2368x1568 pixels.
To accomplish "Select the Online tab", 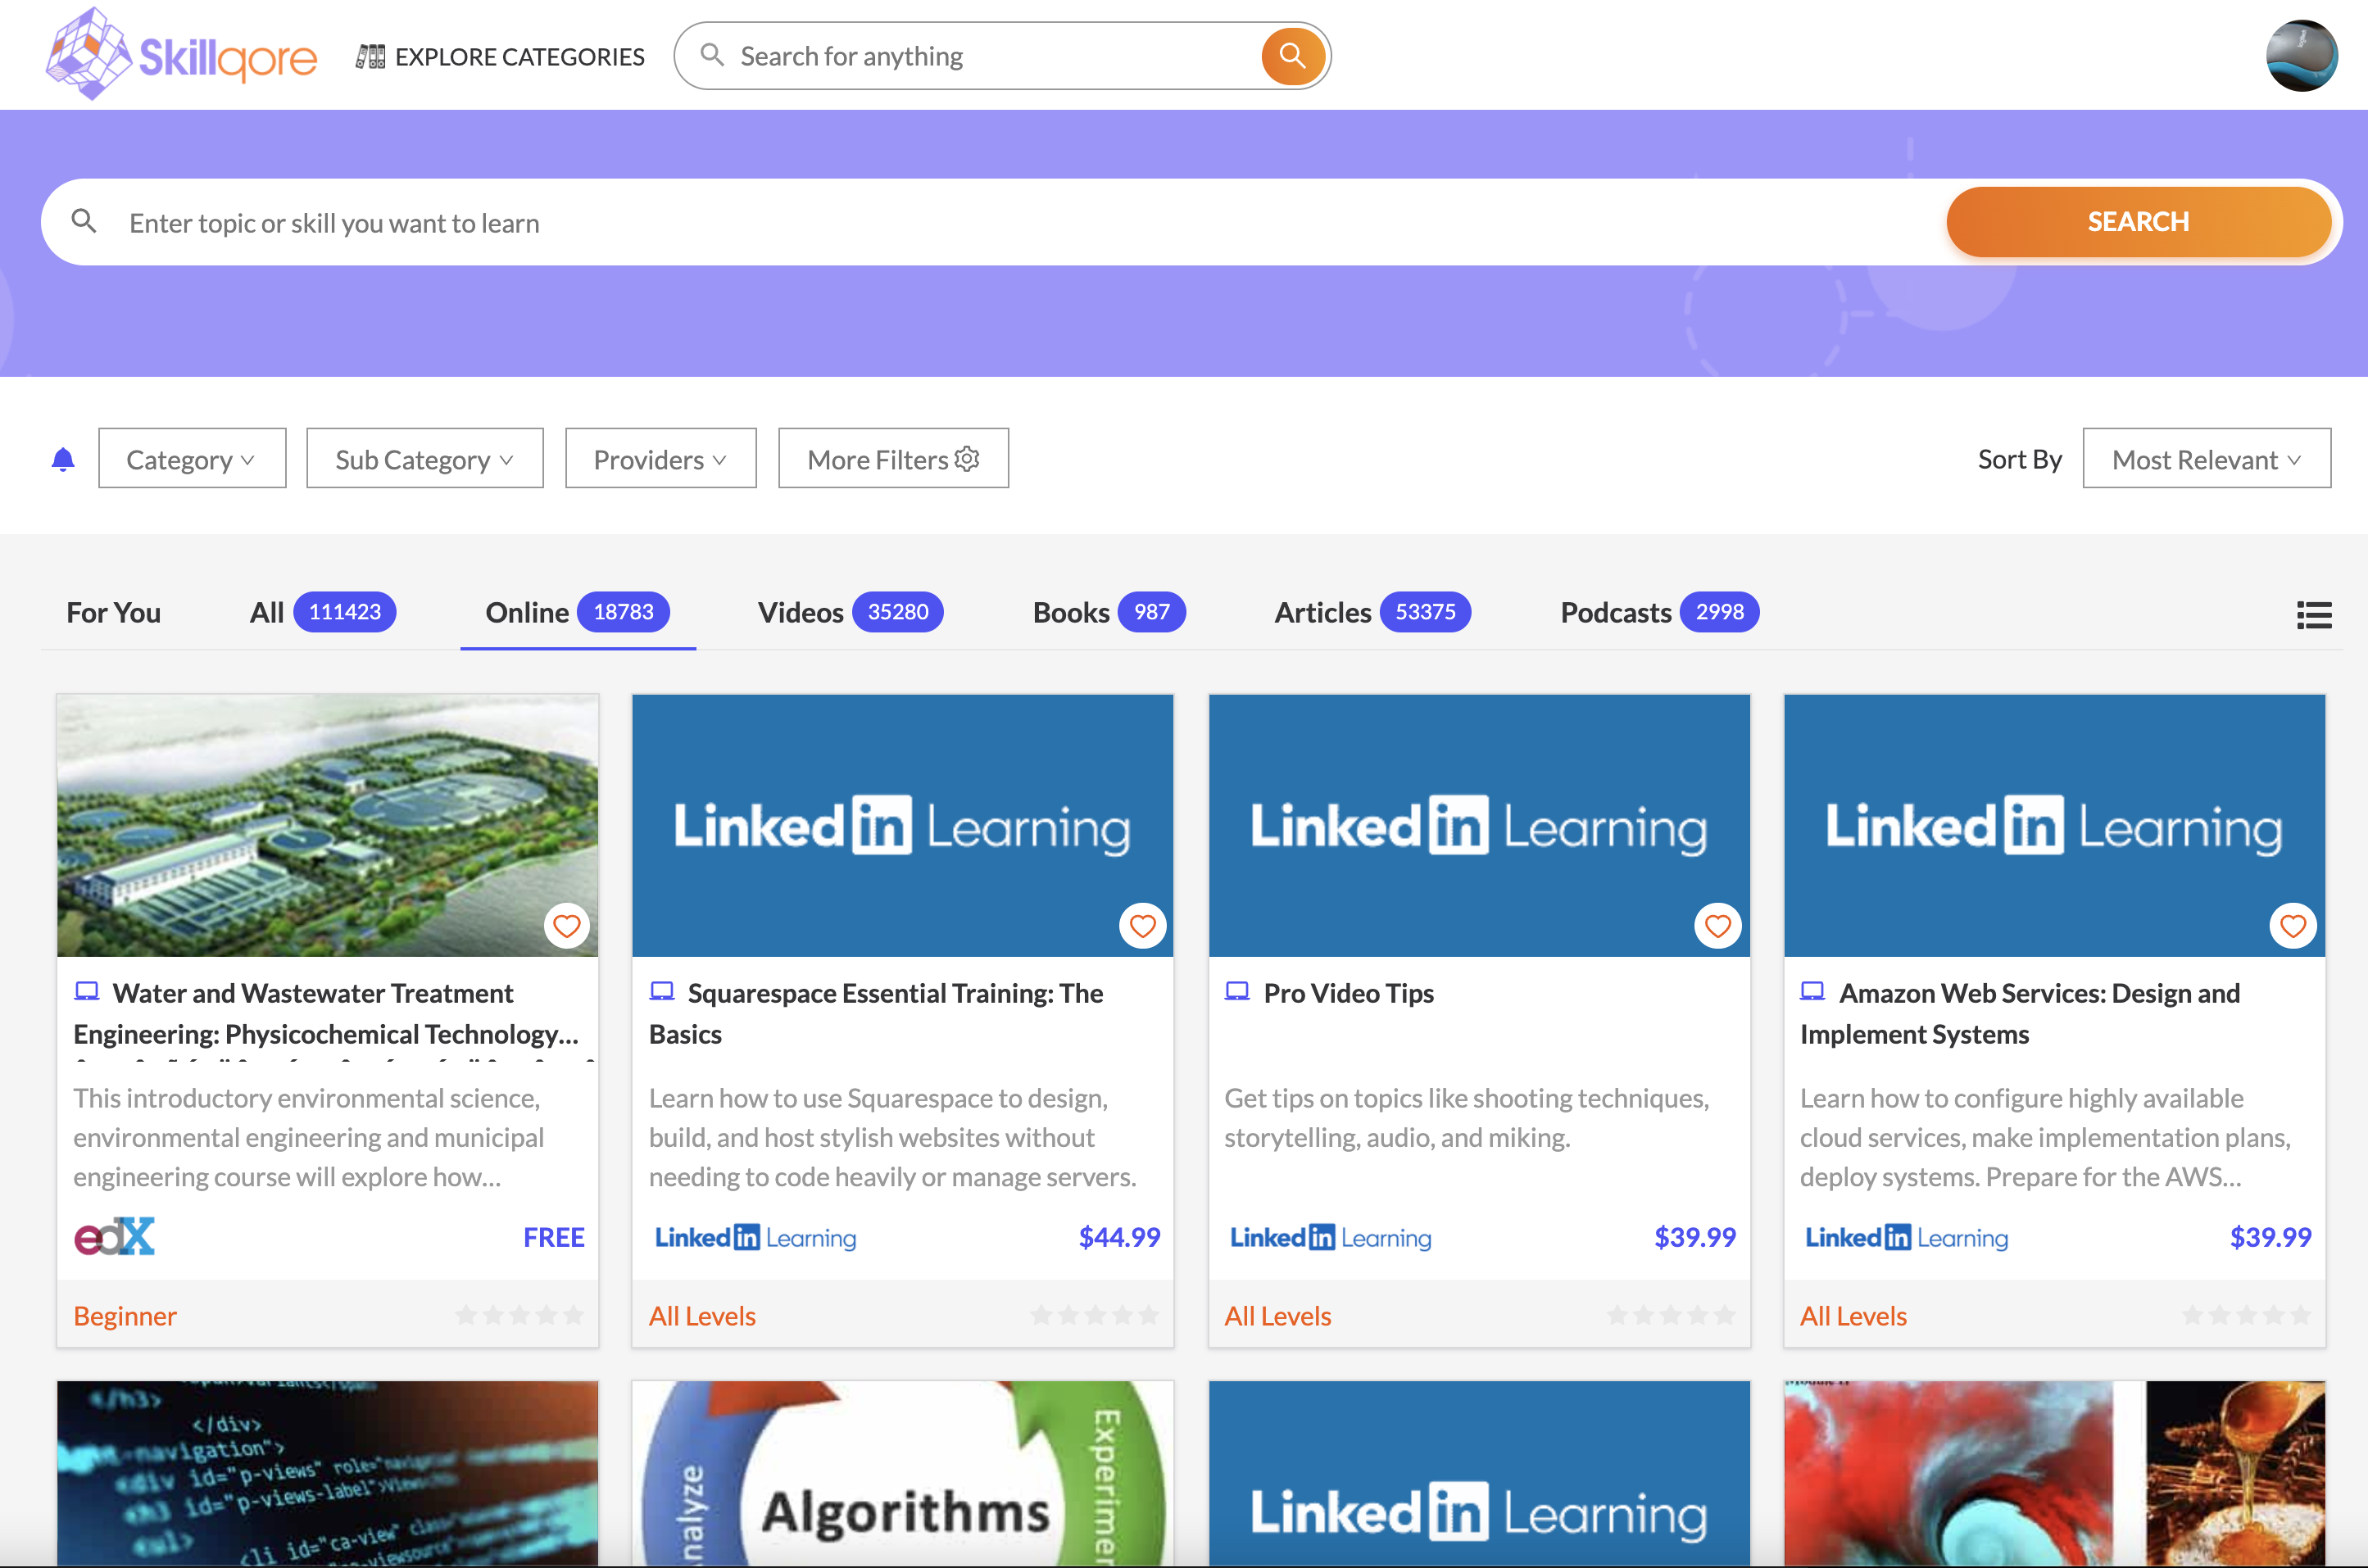I will [577, 612].
